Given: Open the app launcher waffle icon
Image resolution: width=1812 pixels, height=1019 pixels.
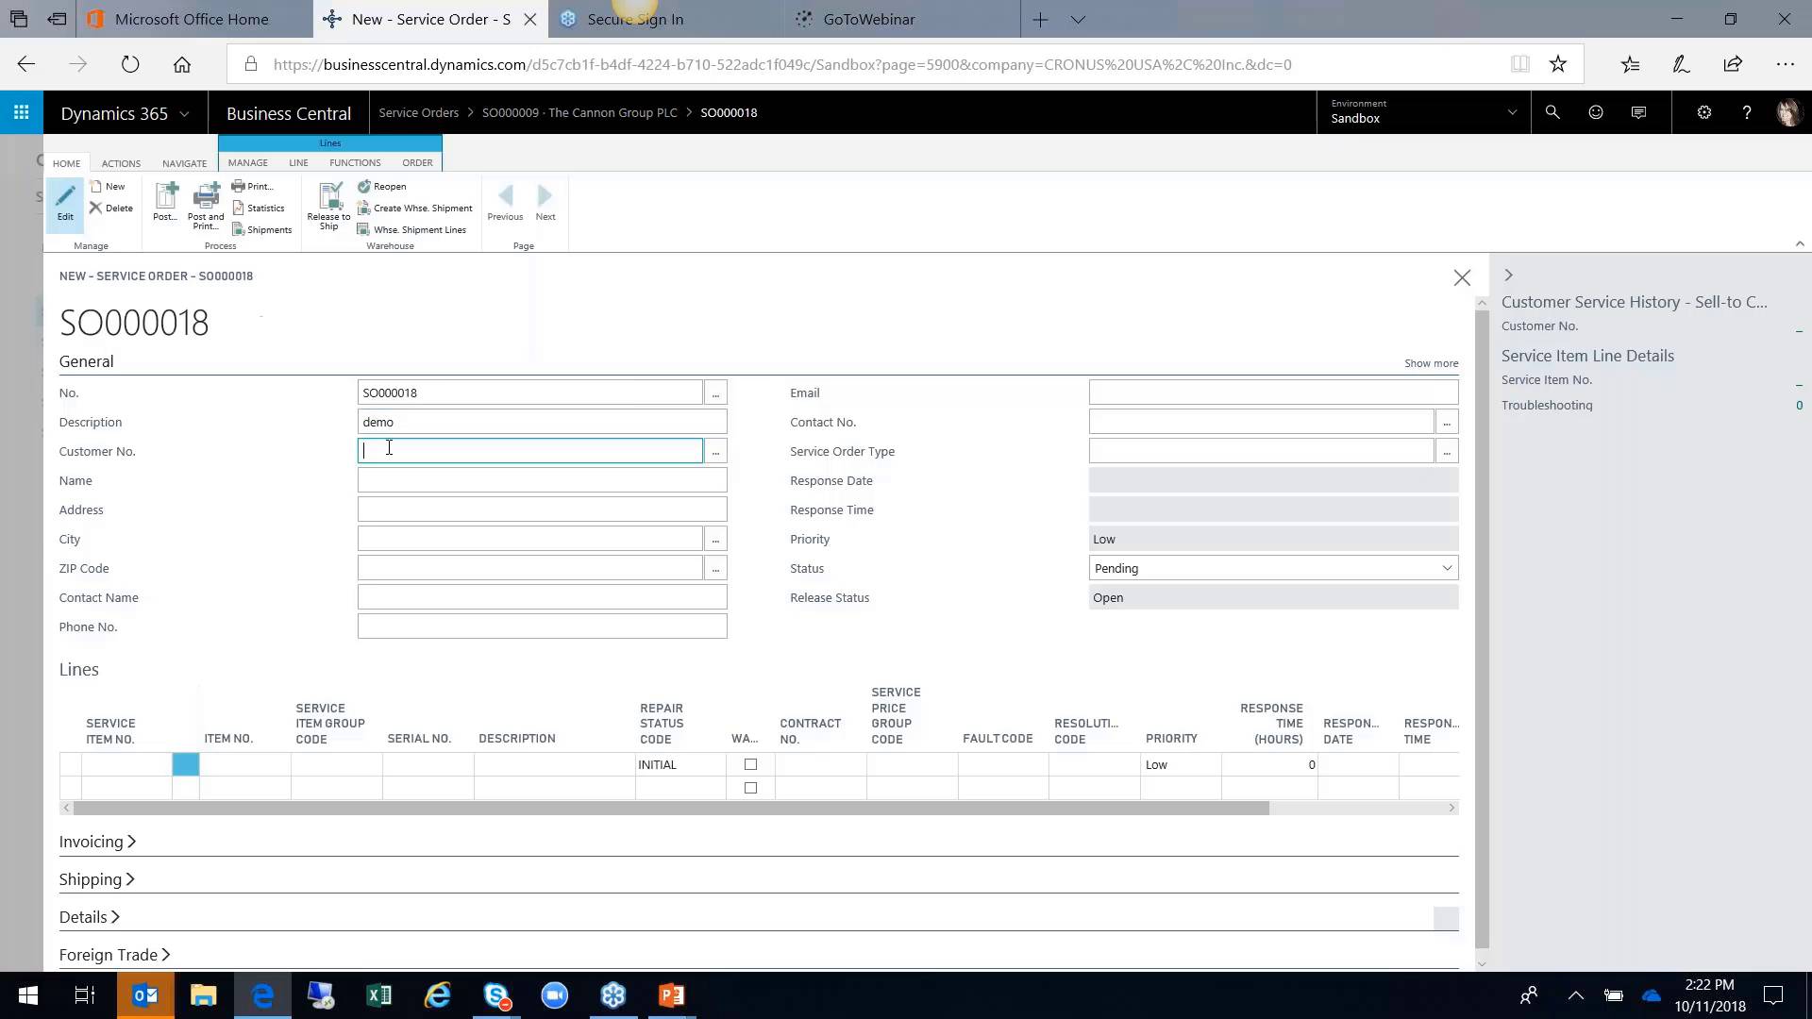Looking at the screenshot, I should (21, 112).
